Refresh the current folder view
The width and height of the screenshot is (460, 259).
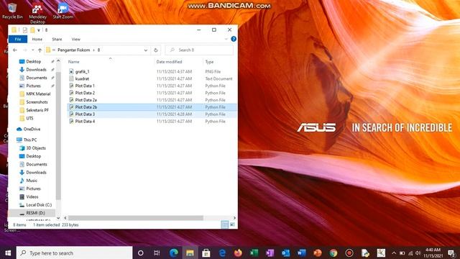[156, 50]
